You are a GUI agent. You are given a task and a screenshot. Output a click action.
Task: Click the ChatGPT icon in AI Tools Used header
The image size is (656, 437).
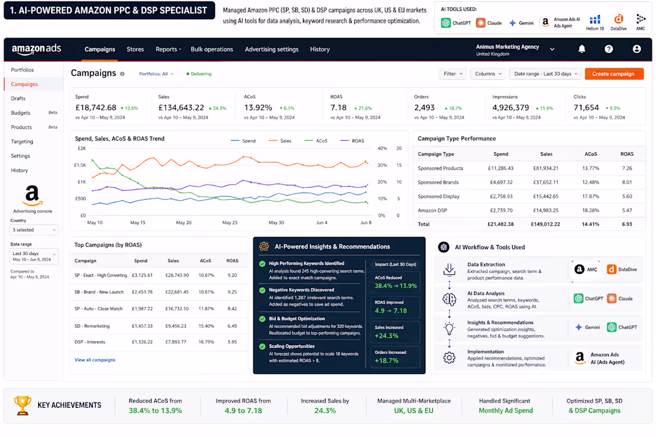point(445,23)
